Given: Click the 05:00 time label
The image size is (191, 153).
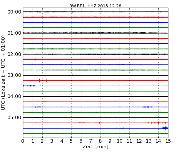Looking at the screenshot, I should [14, 117].
